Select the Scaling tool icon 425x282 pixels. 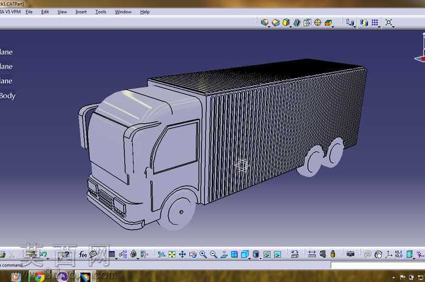pyautogui.click(x=389, y=22)
